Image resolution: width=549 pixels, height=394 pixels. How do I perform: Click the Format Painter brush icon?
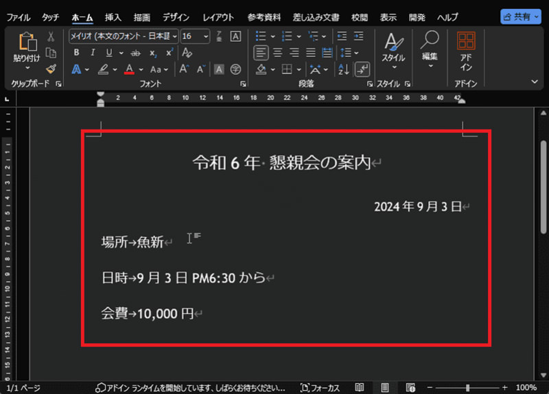51,69
